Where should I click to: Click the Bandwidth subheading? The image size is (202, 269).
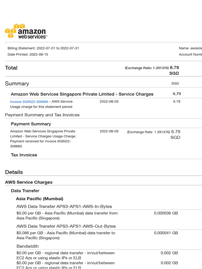coord(27,246)
